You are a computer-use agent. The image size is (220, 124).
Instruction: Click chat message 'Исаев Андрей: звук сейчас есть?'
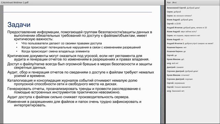click(x=182, y=31)
